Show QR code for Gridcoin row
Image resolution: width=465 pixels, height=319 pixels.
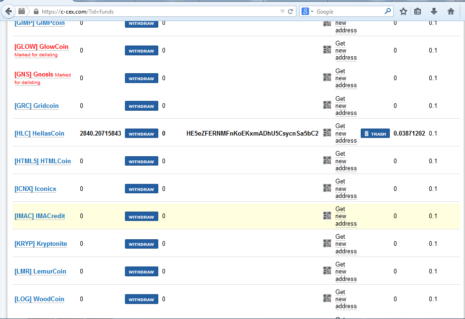click(327, 105)
